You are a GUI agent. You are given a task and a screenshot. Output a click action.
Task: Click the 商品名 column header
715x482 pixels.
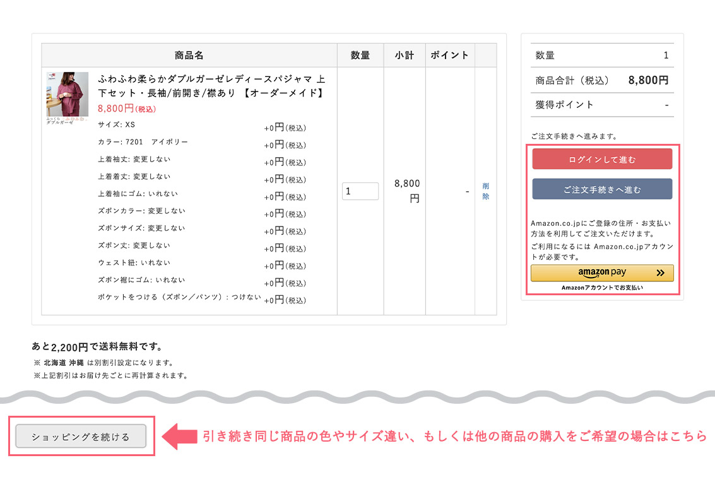(189, 56)
